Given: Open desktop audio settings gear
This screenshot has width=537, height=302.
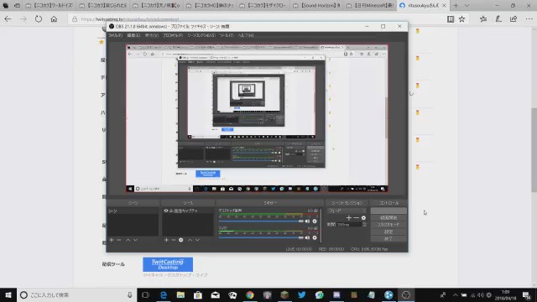Looking at the screenshot, I should pos(315,221).
